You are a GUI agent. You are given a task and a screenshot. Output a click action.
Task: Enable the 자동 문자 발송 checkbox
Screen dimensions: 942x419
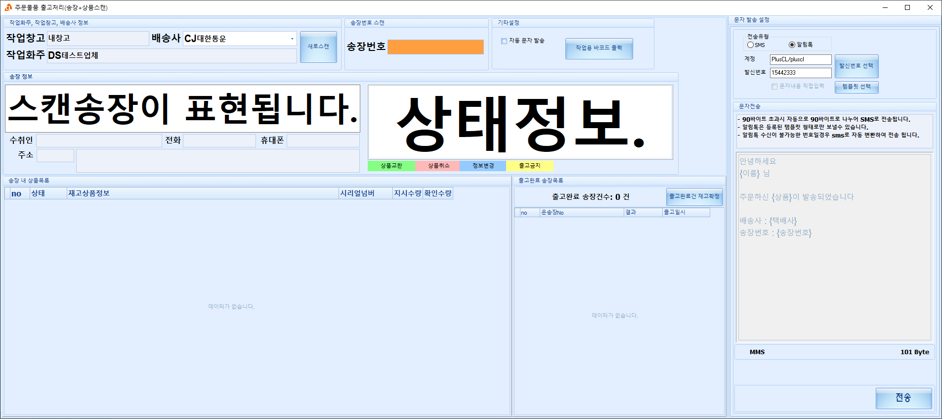504,41
